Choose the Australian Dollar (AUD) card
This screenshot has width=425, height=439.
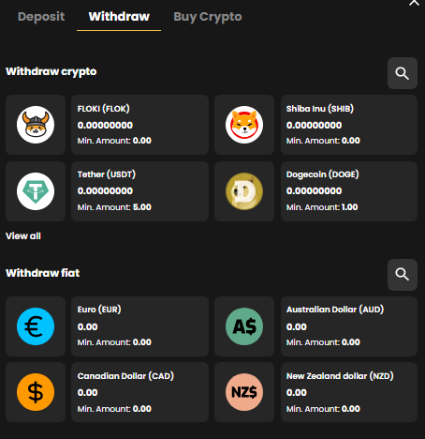(349, 326)
